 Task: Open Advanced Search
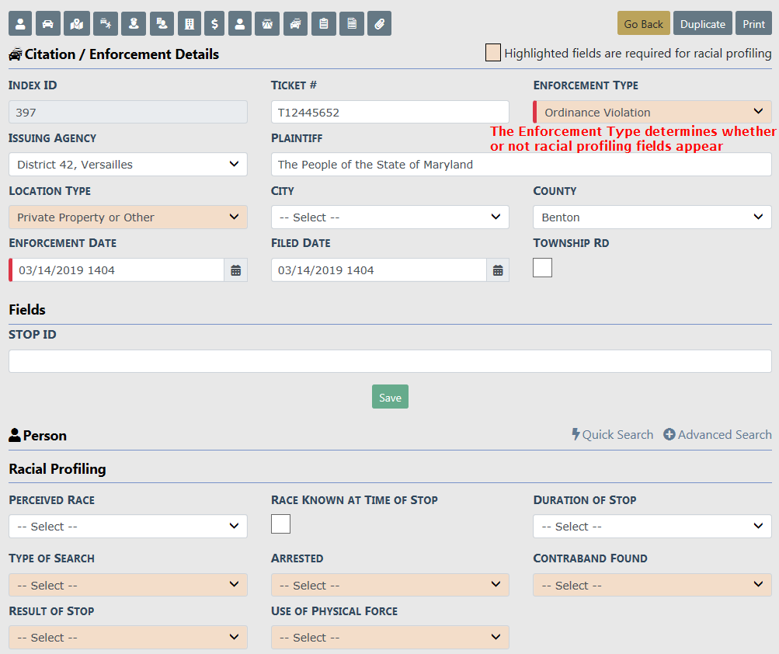pos(717,435)
